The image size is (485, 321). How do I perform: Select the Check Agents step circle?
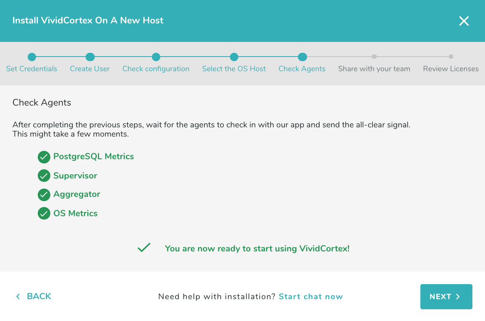(x=302, y=57)
